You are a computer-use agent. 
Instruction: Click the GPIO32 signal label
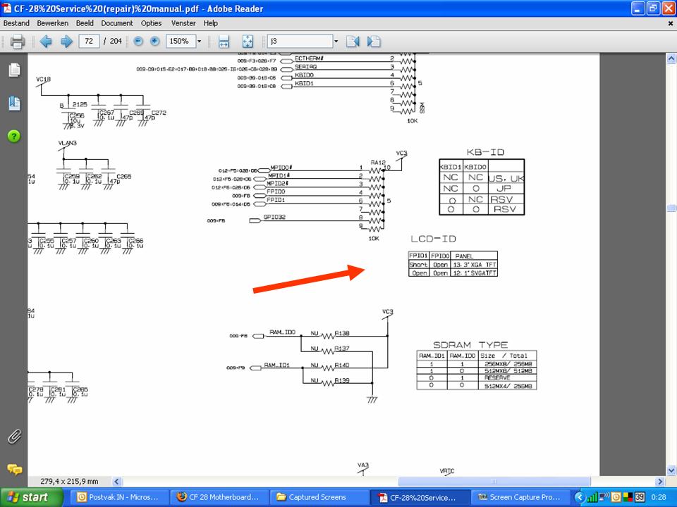click(x=274, y=217)
